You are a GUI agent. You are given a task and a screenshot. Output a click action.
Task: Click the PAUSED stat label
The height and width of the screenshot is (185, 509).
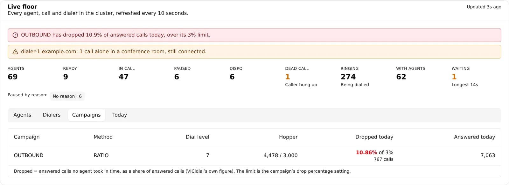182,68
